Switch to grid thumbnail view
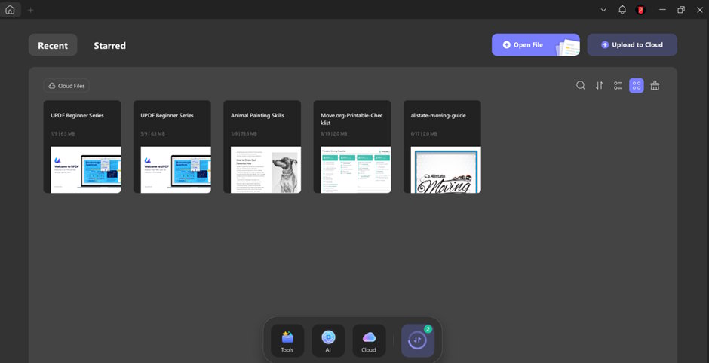The image size is (709, 363). [637, 86]
